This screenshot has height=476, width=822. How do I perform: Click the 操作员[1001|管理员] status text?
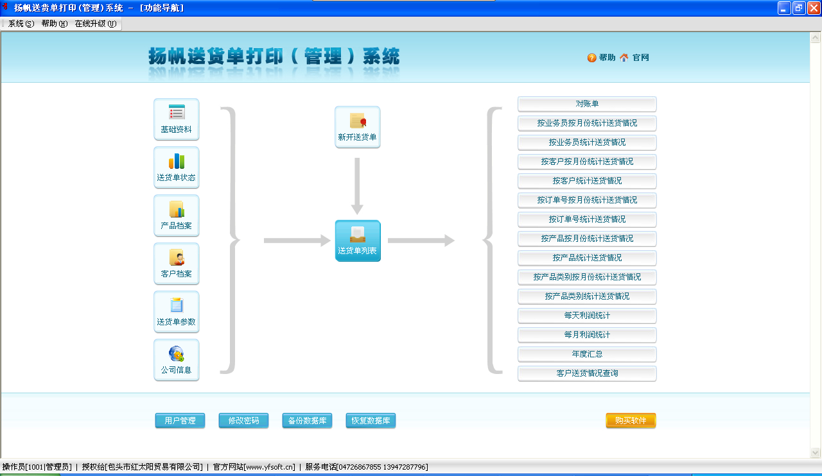[37, 467]
